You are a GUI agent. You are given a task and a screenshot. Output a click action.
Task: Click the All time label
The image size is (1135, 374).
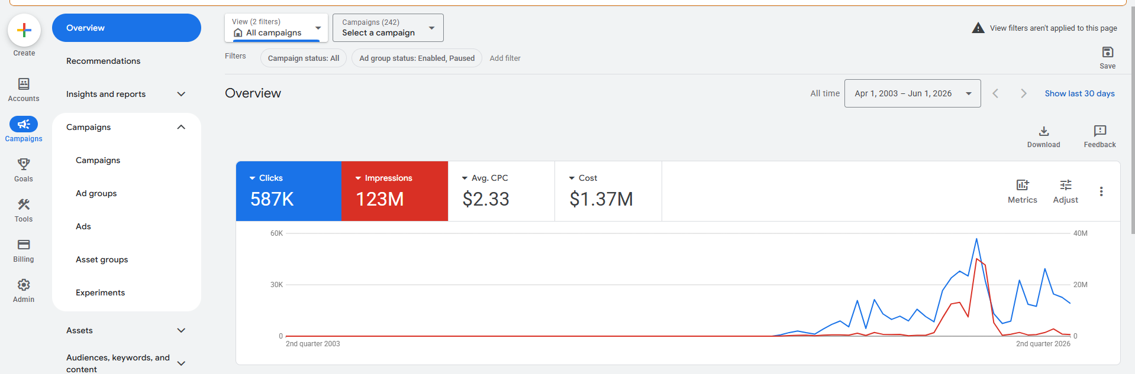coord(825,93)
